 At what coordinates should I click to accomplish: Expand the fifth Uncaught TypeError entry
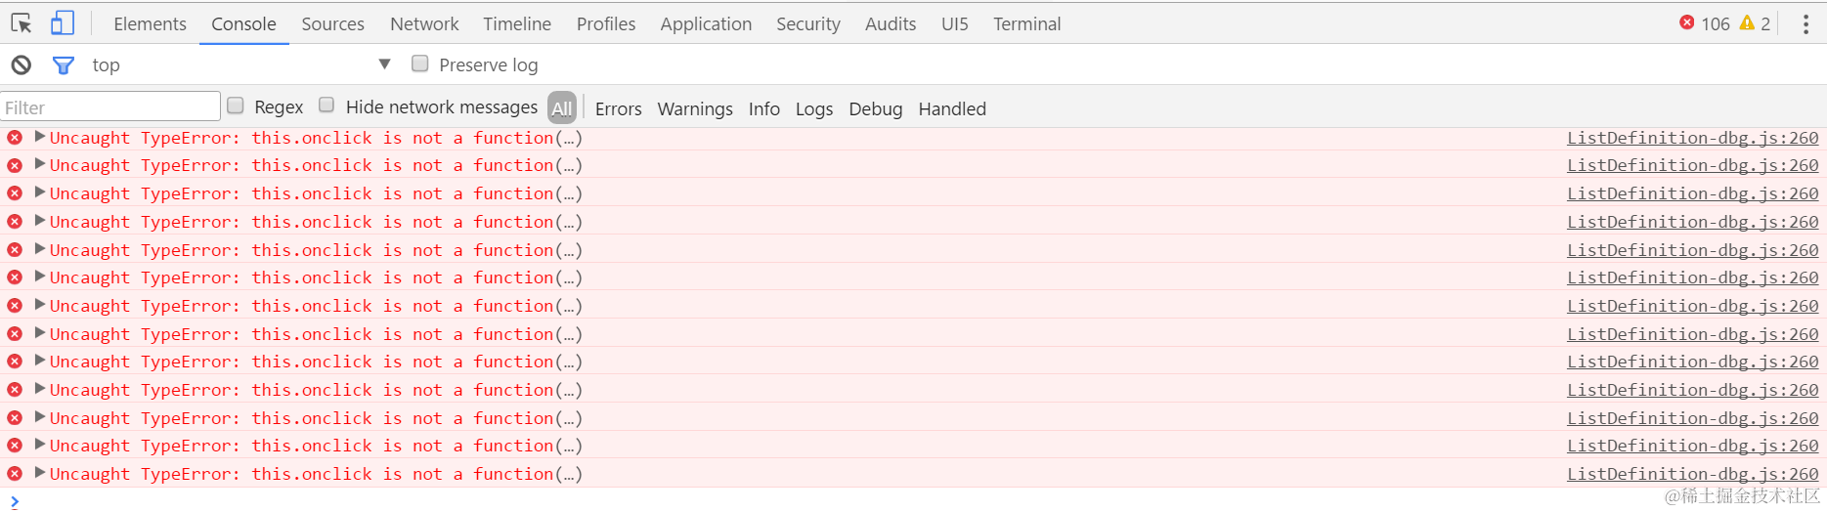(x=40, y=249)
